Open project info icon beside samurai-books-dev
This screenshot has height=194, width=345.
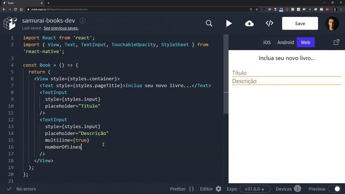82,20
